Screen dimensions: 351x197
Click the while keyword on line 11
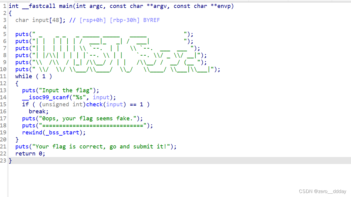click(x=24, y=76)
